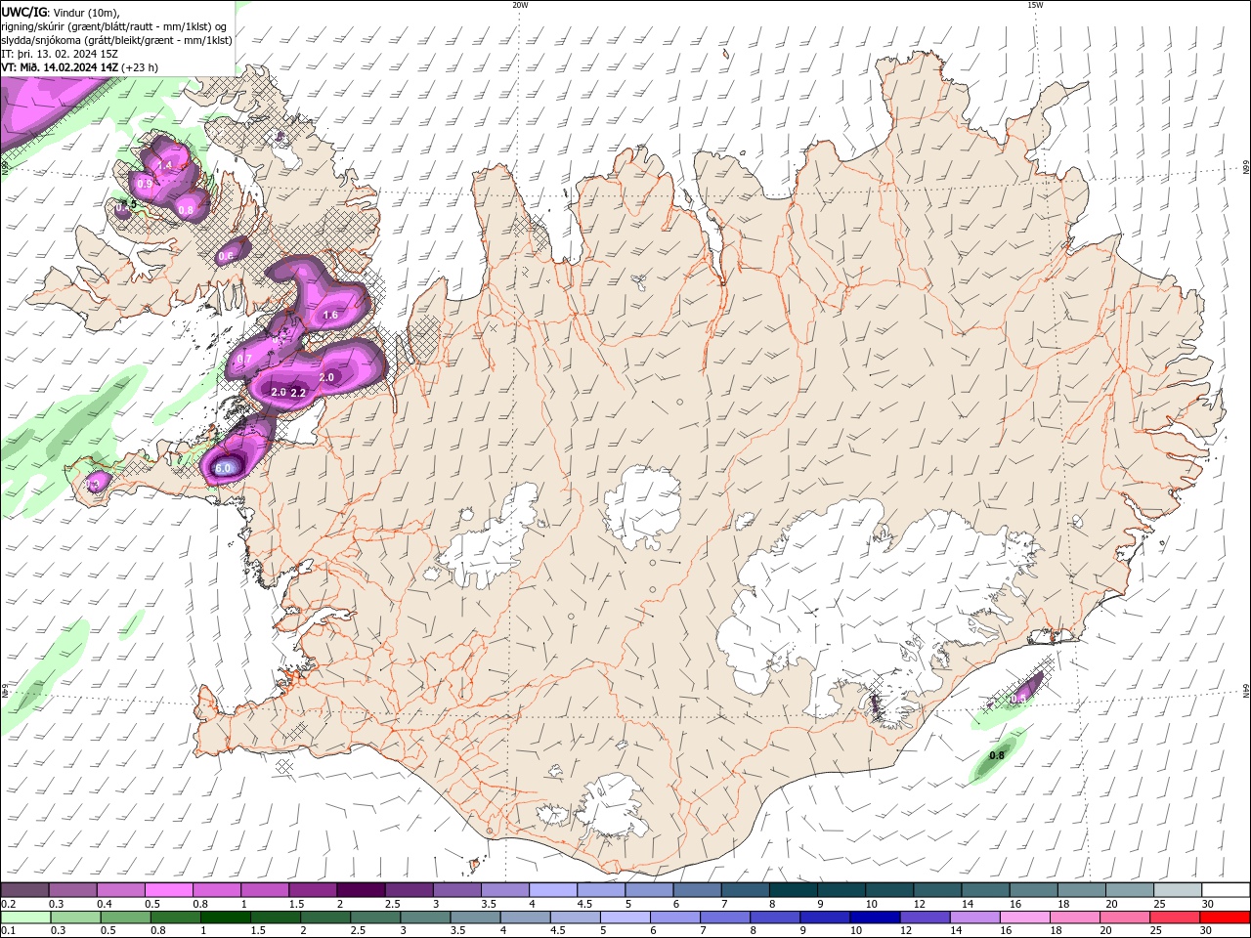Select the pale grey top-row swatch between 25 and 30

tap(1177, 890)
